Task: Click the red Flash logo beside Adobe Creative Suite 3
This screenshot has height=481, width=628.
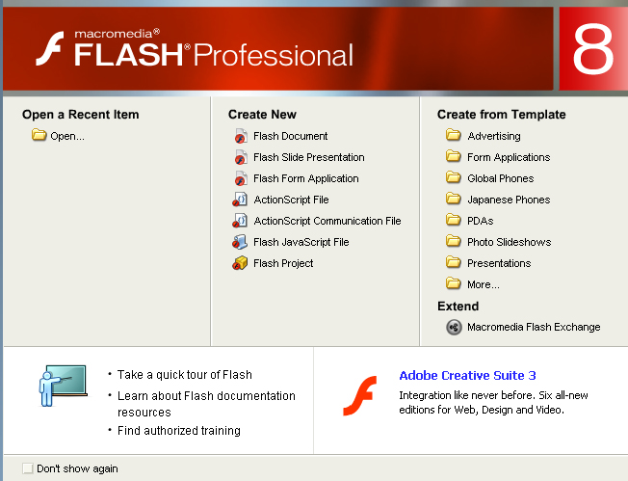Action: tap(359, 395)
